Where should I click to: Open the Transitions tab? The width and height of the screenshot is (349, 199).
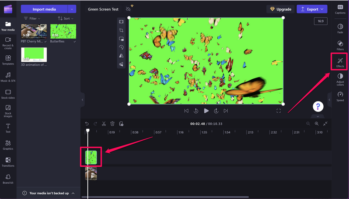[x=8, y=162]
